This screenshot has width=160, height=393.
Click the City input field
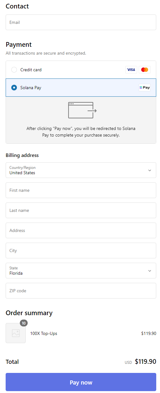click(x=81, y=250)
